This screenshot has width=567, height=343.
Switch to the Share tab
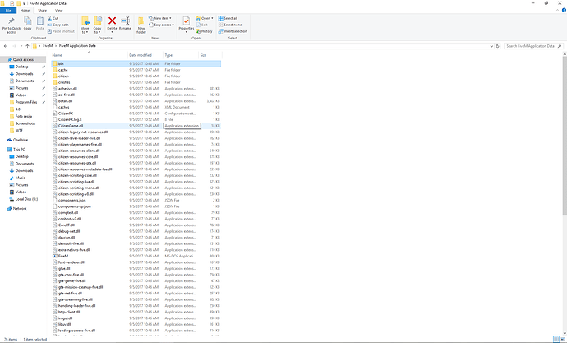click(42, 11)
